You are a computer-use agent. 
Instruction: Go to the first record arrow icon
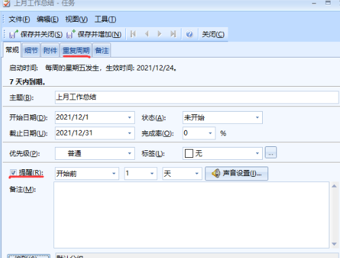133,34
